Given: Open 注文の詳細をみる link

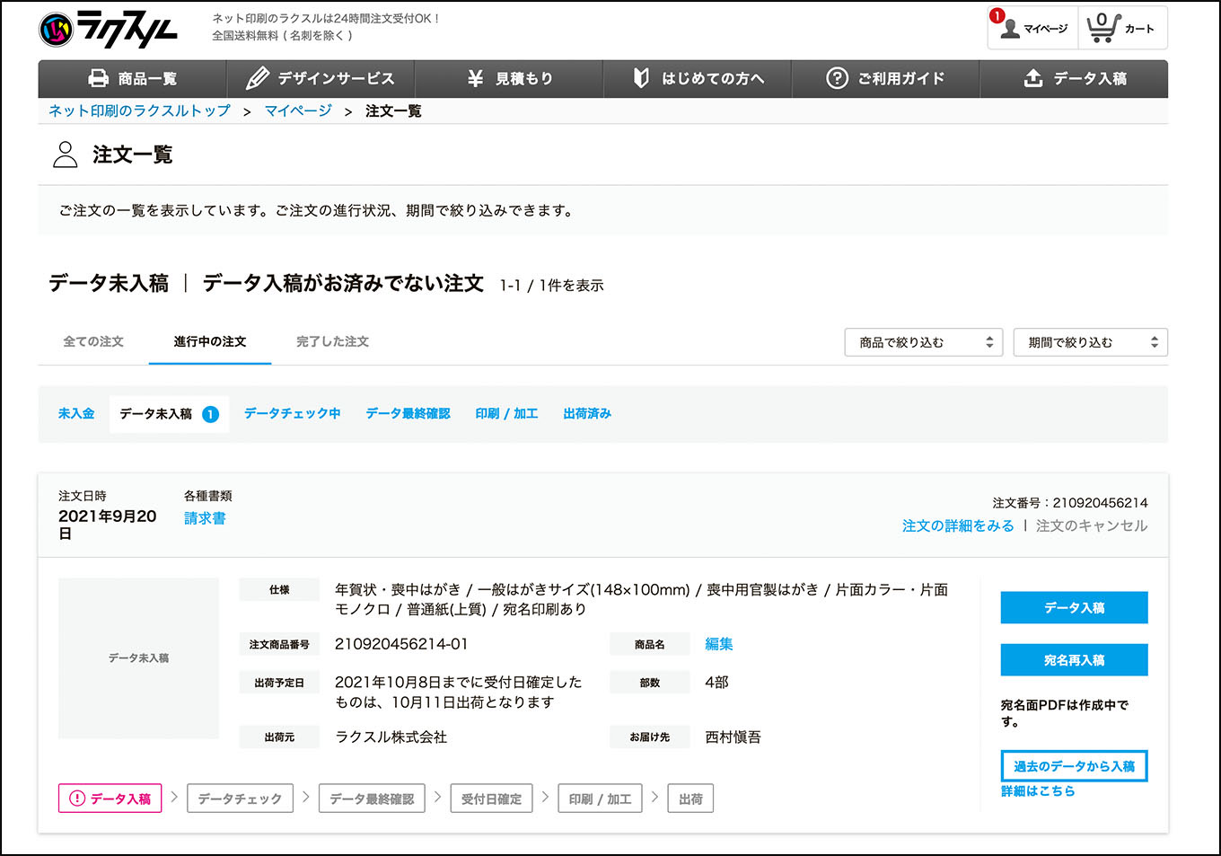Looking at the screenshot, I should coord(958,525).
